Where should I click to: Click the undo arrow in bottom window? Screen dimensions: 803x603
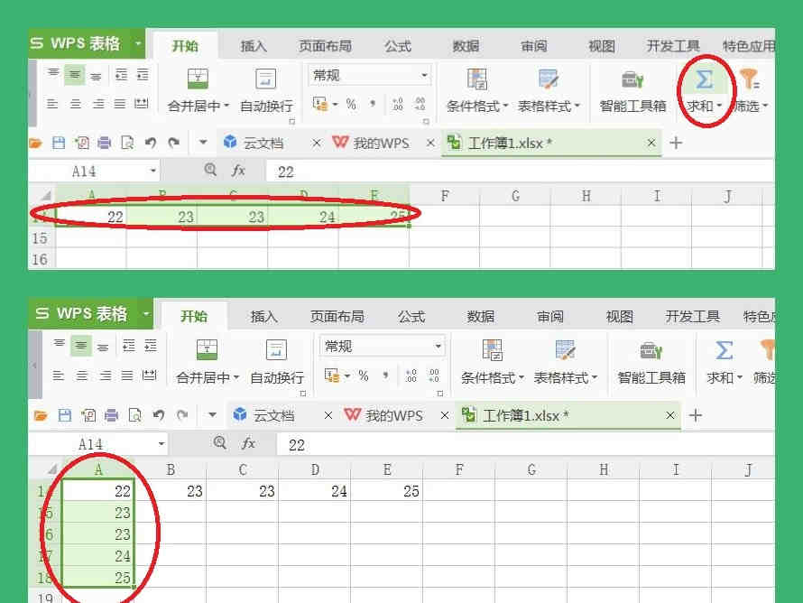tap(159, 415)
